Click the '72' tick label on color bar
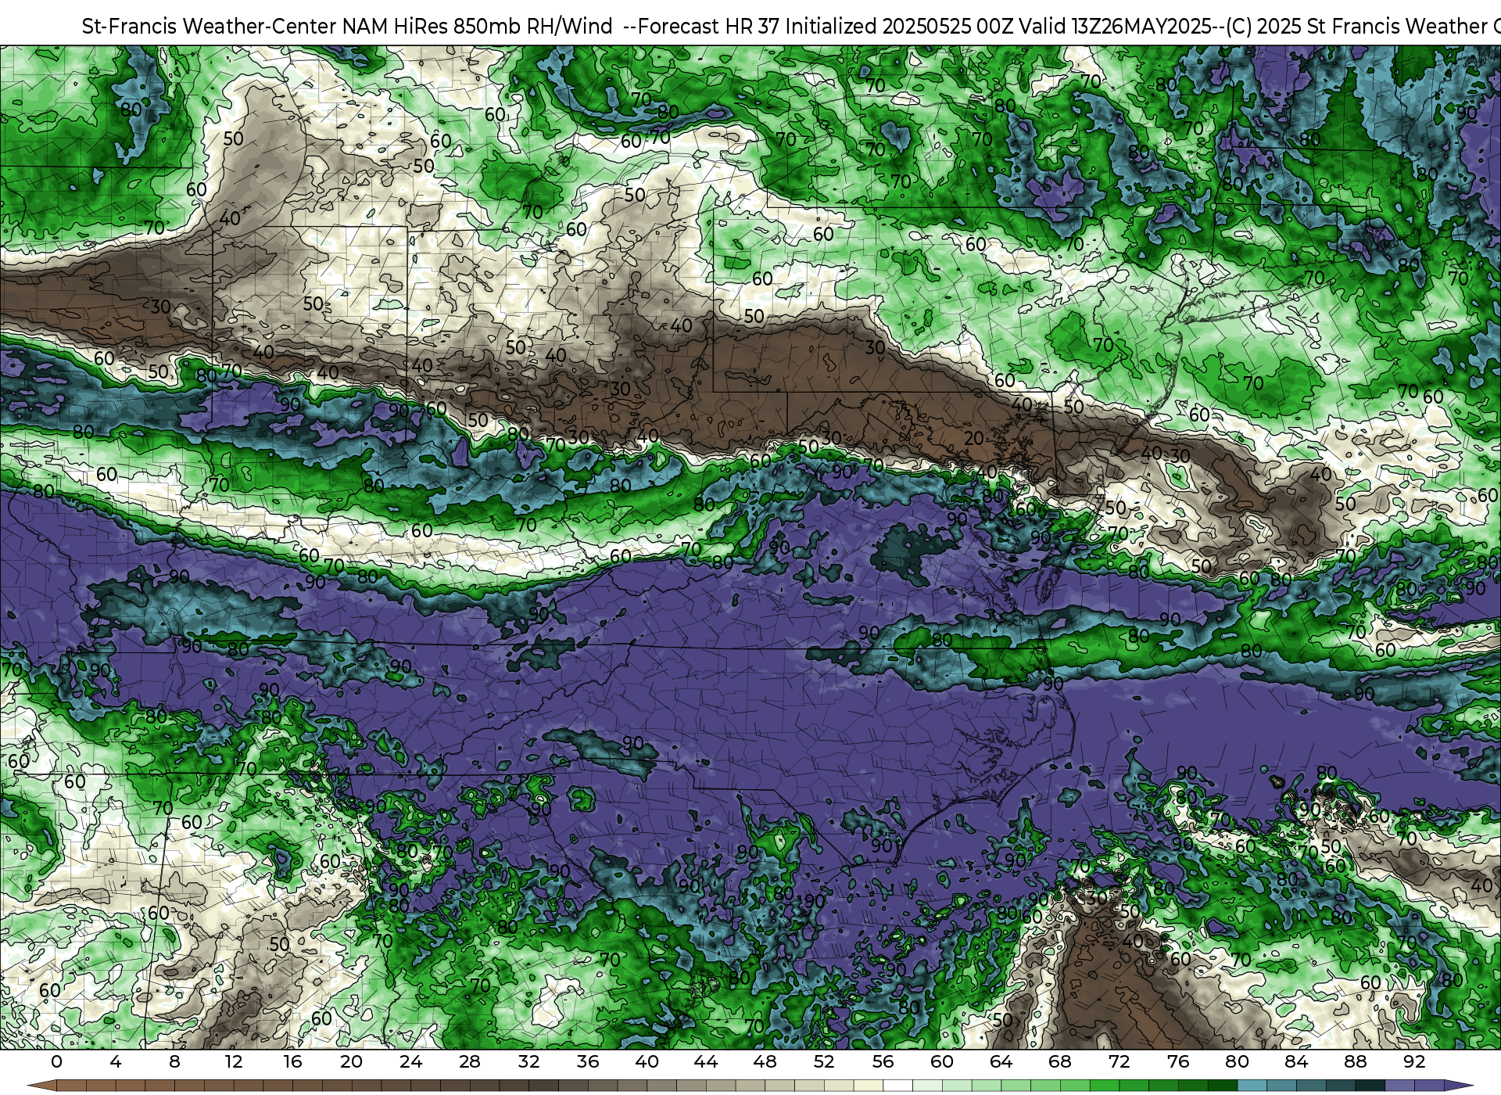The height and width of the screenshot is (1095, 1501). [1119, 1062]
